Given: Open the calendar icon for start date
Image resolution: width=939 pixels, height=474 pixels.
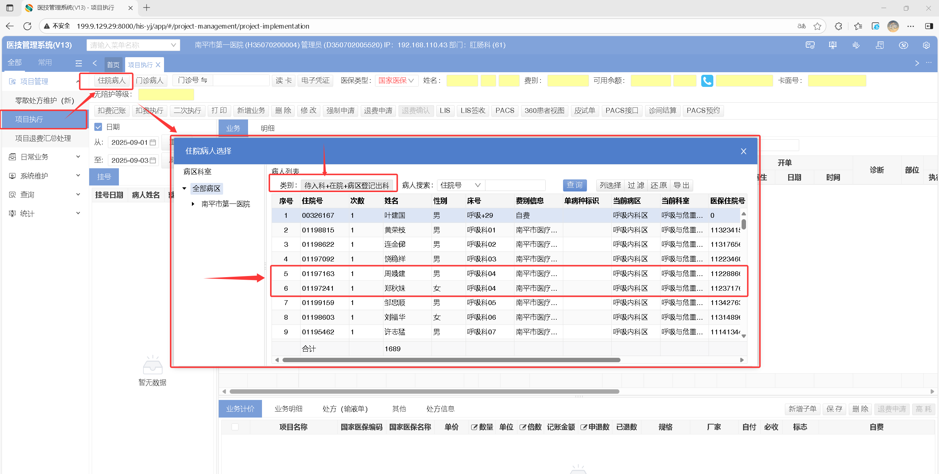Looking at the screenshot, I should [153, 142].
